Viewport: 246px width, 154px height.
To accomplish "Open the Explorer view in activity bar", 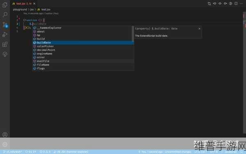I will tap(5, 5).
